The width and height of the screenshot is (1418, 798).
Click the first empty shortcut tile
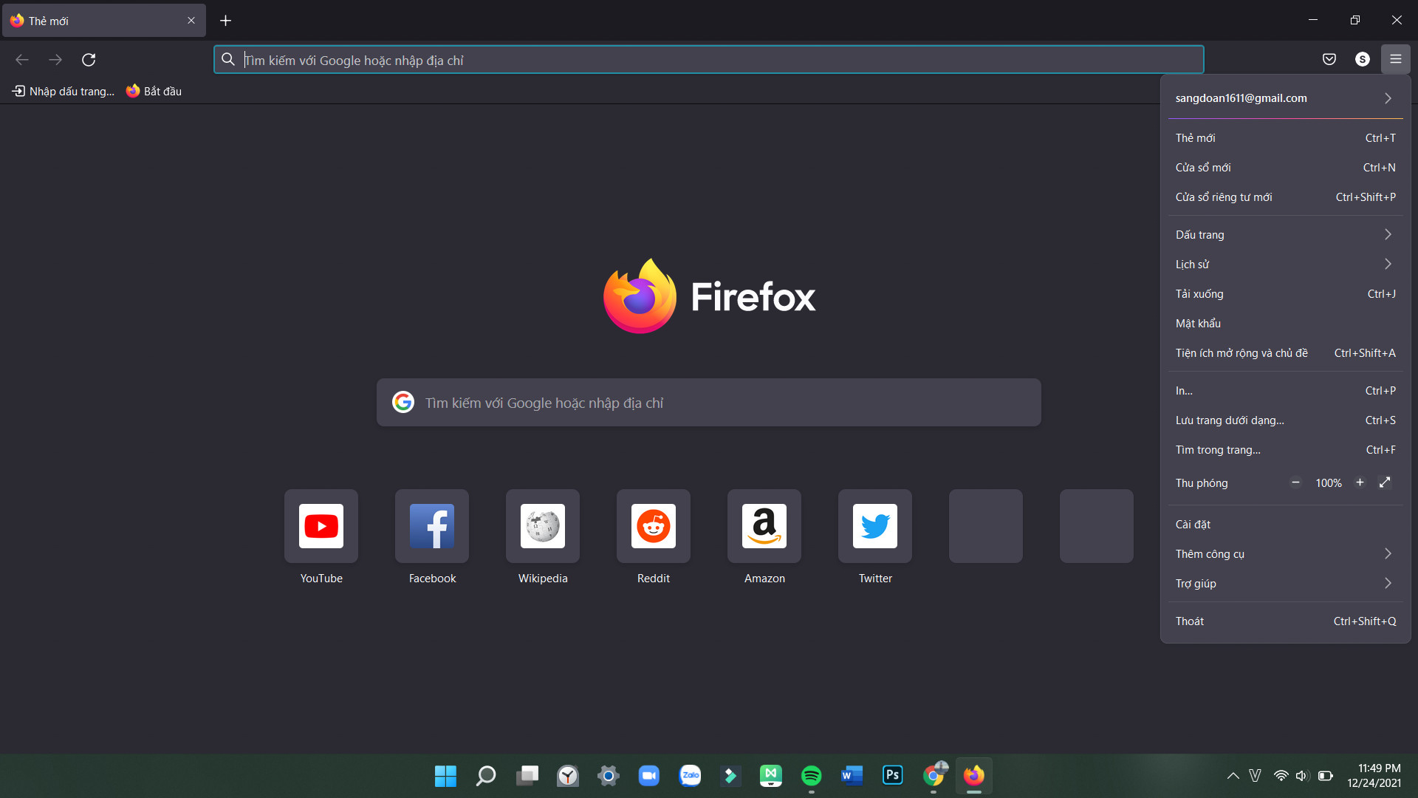[986, 526]
